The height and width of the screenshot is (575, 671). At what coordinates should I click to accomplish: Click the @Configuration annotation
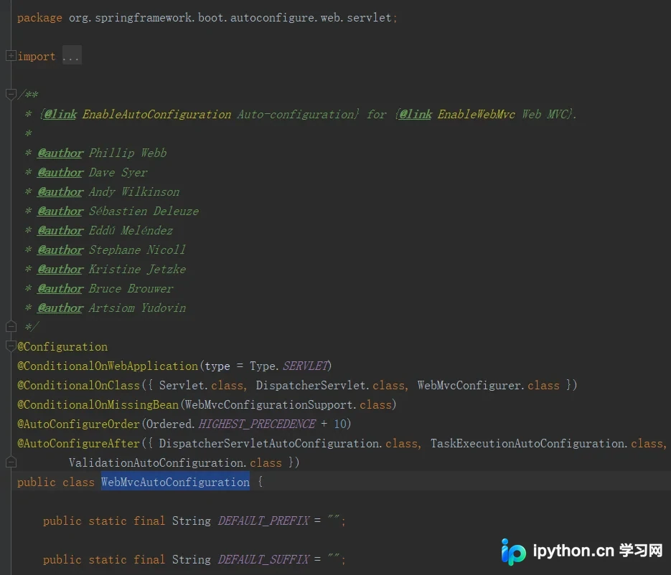(x=62, y=347)
